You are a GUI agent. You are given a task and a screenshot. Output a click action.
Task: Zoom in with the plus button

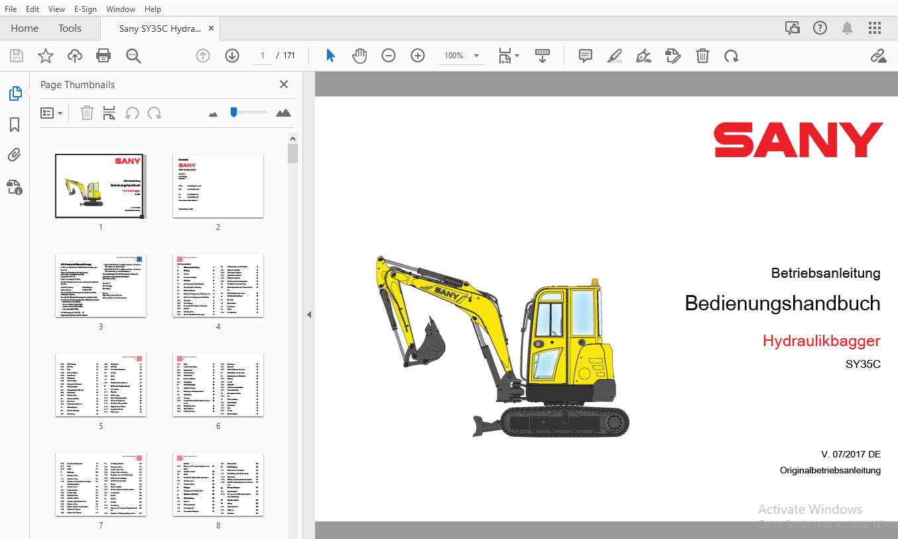[x=418, y=56]
